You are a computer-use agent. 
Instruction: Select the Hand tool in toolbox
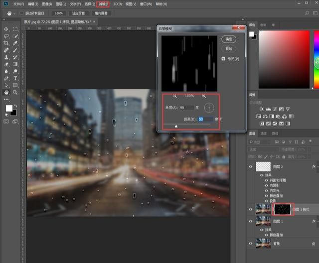[6, 92]
